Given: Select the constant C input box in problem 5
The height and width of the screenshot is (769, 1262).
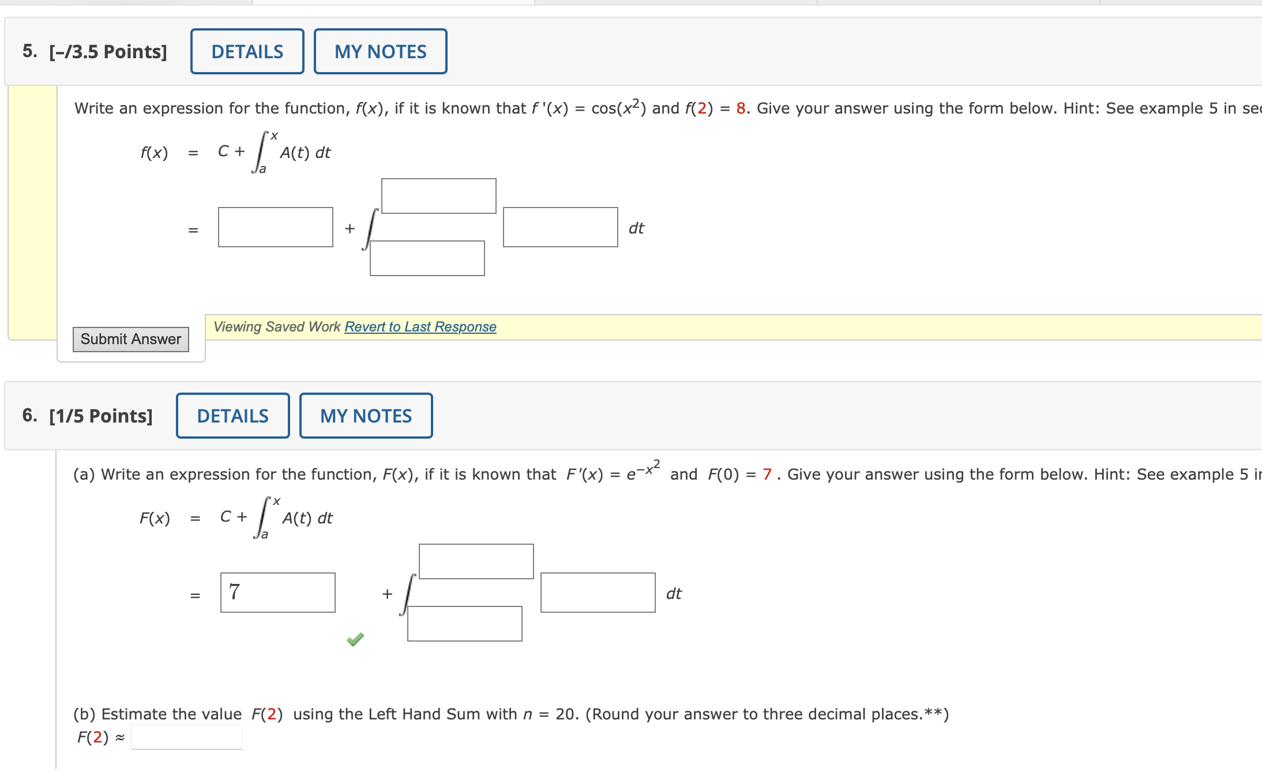Looking at the screenshot, I should (276, 228).
